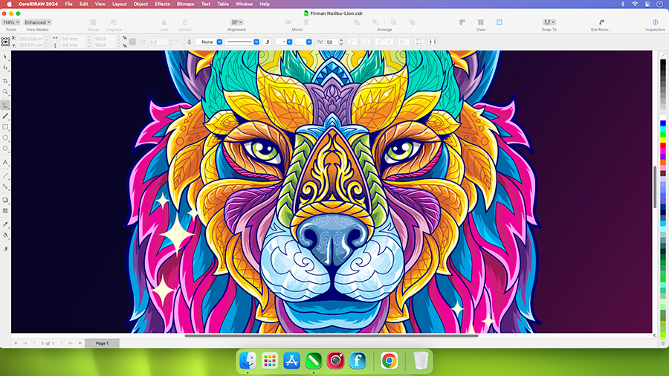
Task: Open the Snap To magnet dropdown
Action: pos(549,22)
